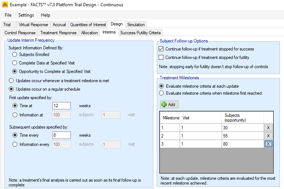Image resolution: width=284 pixels, height=189 pixels.
Task: Uncheck continue follow-up if stopped for success
Action: click(x=161, y=49)
